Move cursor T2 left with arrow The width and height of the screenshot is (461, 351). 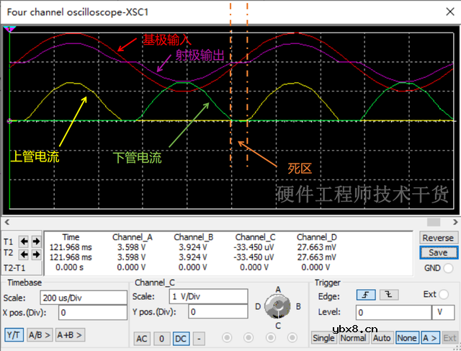tap(23, 254)
